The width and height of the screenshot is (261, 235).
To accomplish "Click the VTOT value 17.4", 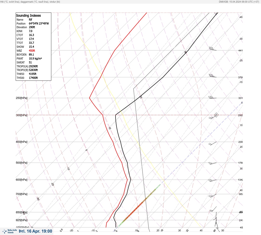I will coord(31,39).
